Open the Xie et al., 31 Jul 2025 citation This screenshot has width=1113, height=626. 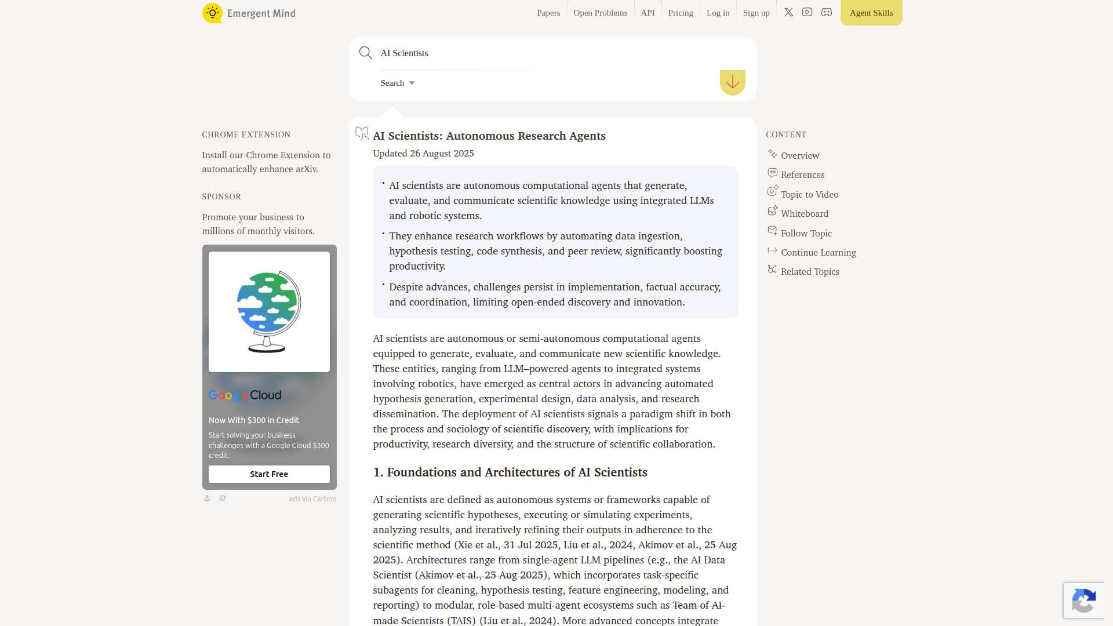[x=507, y=545]
